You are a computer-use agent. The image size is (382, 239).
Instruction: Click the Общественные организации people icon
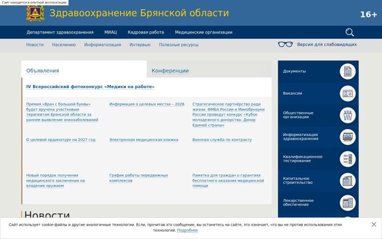click(348, 115)
